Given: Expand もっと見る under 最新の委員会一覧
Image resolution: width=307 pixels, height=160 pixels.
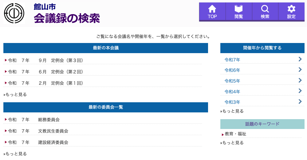Looking at the screenshot, I should (15, 154).
